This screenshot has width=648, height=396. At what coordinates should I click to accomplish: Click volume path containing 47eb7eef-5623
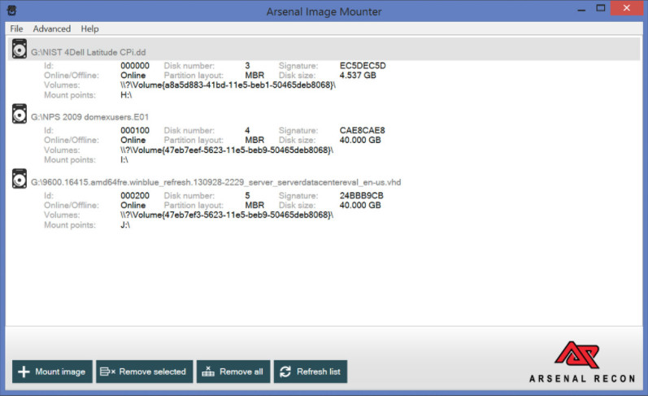coord(227,150)
